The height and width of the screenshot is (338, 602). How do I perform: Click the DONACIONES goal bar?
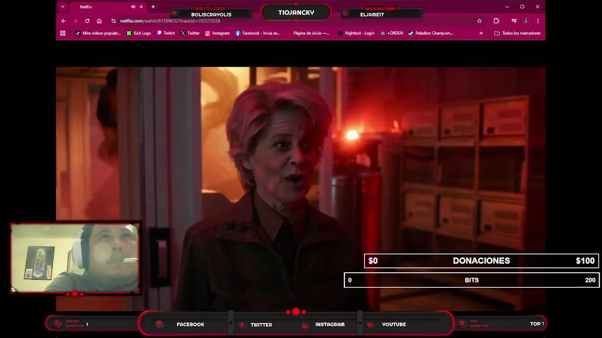481,261
